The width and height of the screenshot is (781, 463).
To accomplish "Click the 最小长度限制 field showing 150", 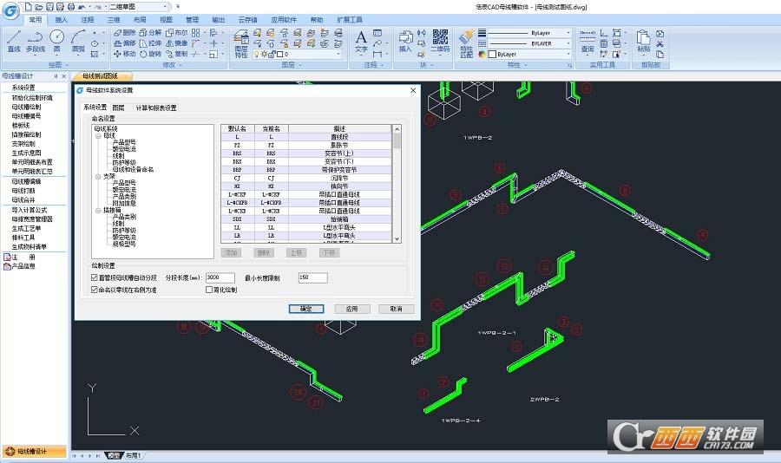I will coord(312,277).
